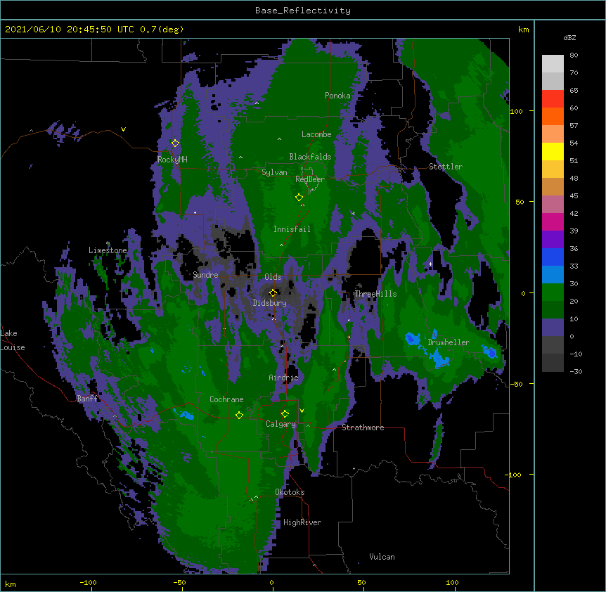Click the yellow diamond marker above Calgary label
Image resolution: width=606 pixels, height=592 pixels.
[x=285, y=414]
